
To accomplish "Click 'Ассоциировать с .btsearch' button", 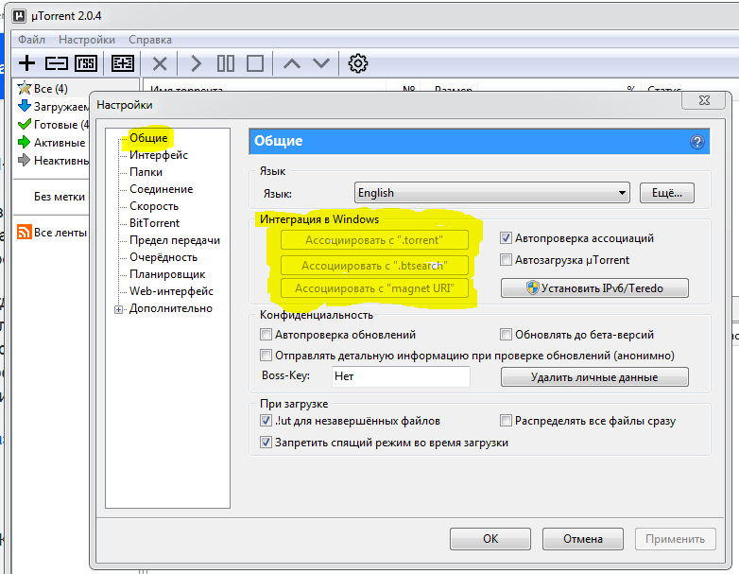I will (374, 265).
